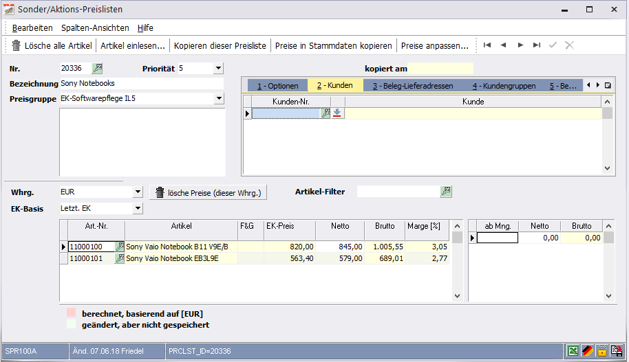Open the Preisgruppe dropdown list

pyautogui.click(x=219, y=98)
